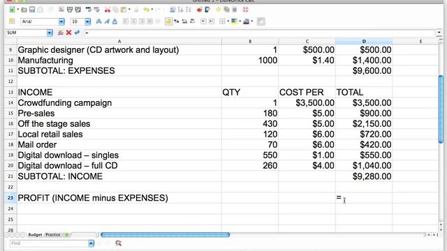
Task: Click the Export as PDF icon
Action: [61, 10]
